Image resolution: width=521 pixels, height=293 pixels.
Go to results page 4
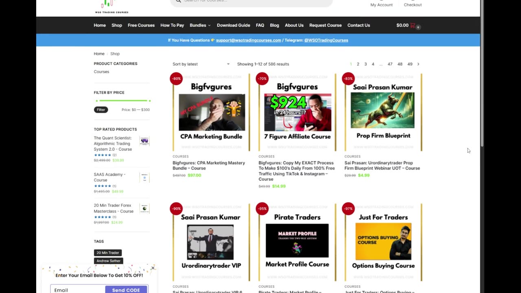pos(373,64)
